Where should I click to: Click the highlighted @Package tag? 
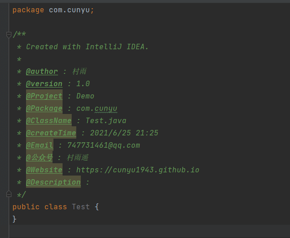pyautogui.click(x=44, y=109)
